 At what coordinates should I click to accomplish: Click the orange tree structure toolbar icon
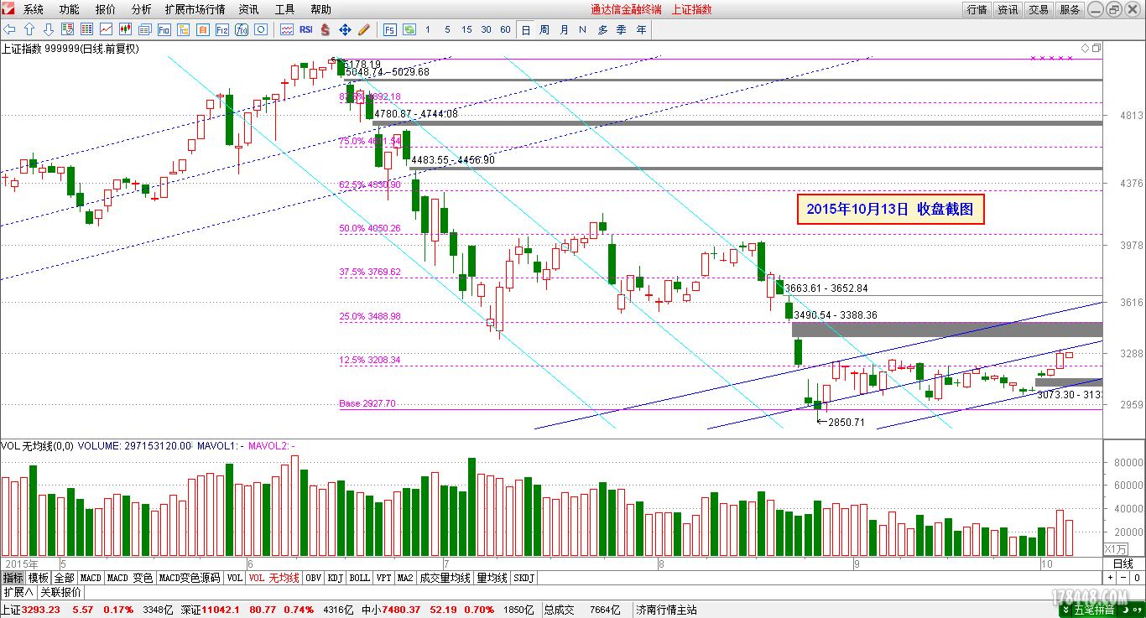coord(183,29)
